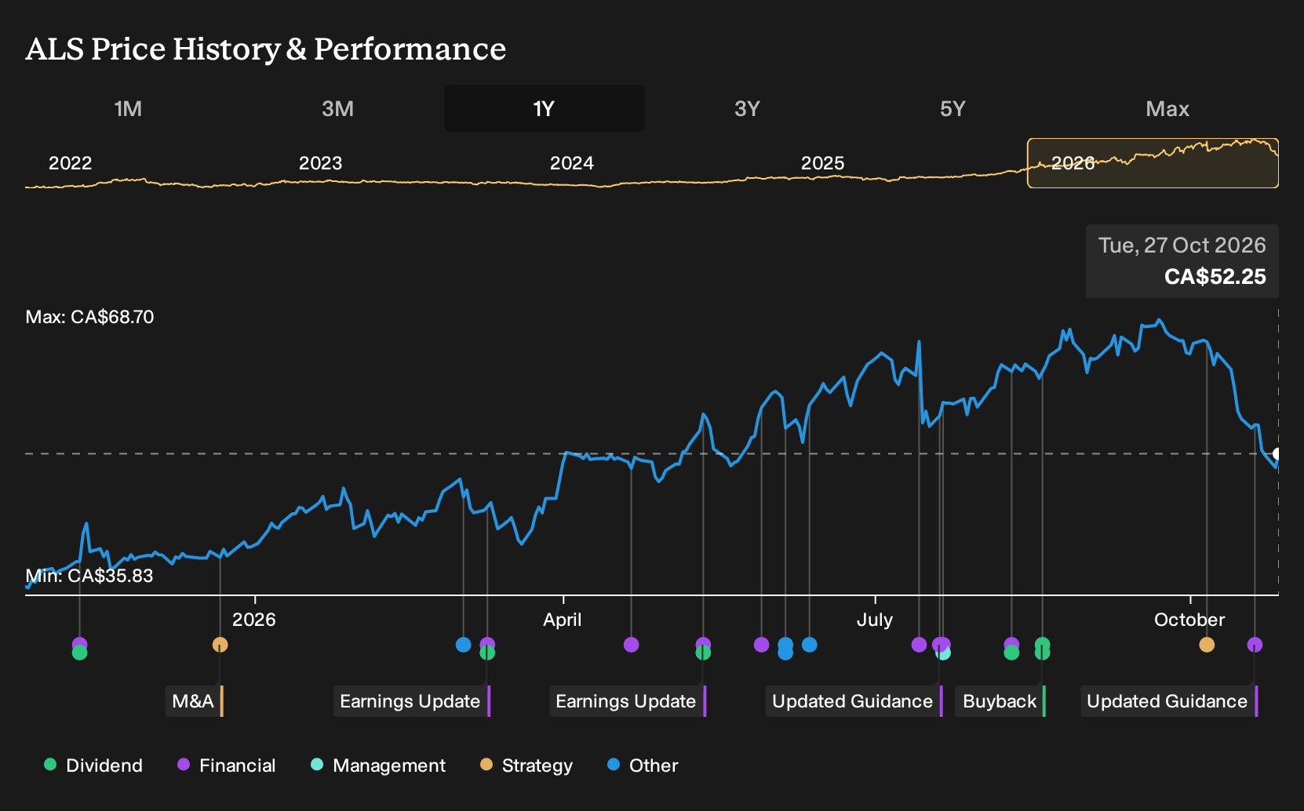Viewport: 1304px width, 811px height.
Task: Click the purple Financial marker at chart's far left
Action: (79, 644)
